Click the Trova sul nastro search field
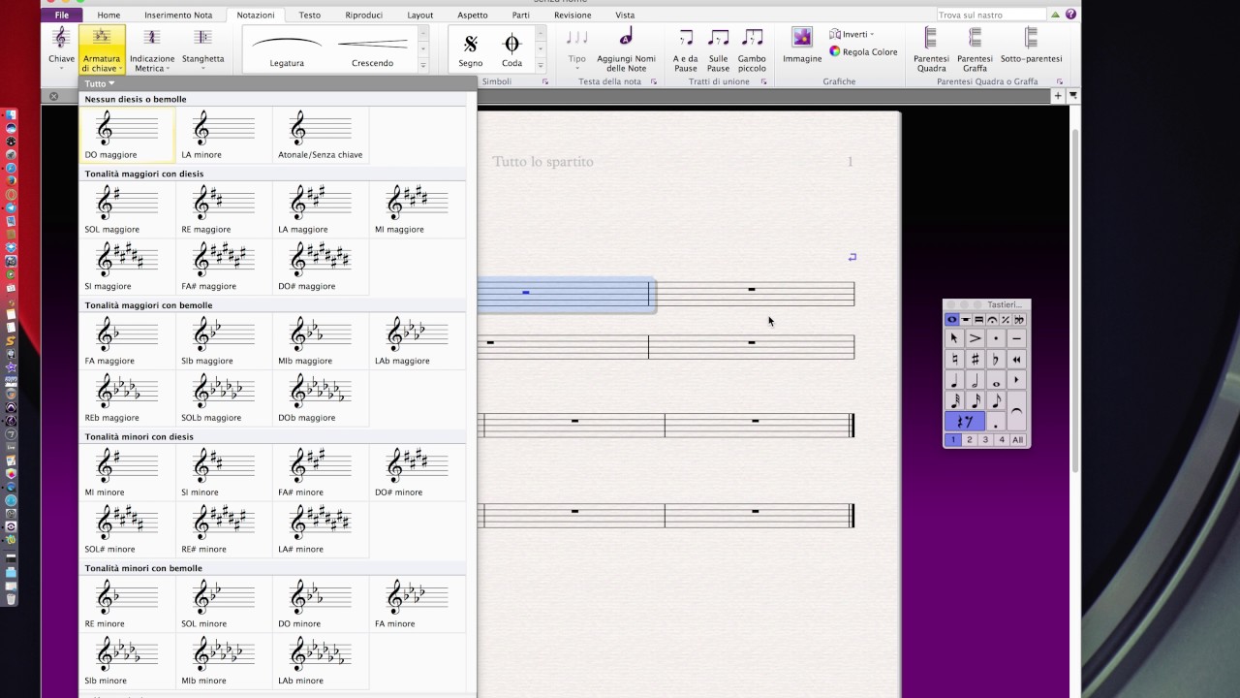Image resolution: width=1240 pixels, height=698 pixels. (x=992, y=15)
